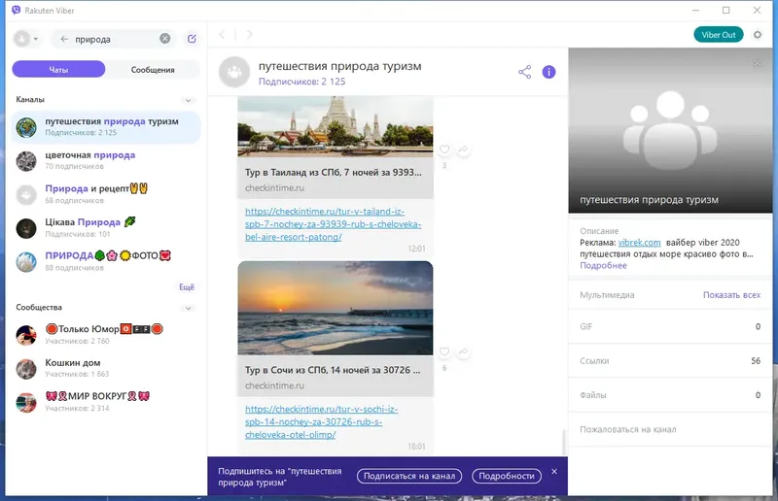Open the tur-v-sochi checkintime link
778x501 pixels.
point(322,421)
